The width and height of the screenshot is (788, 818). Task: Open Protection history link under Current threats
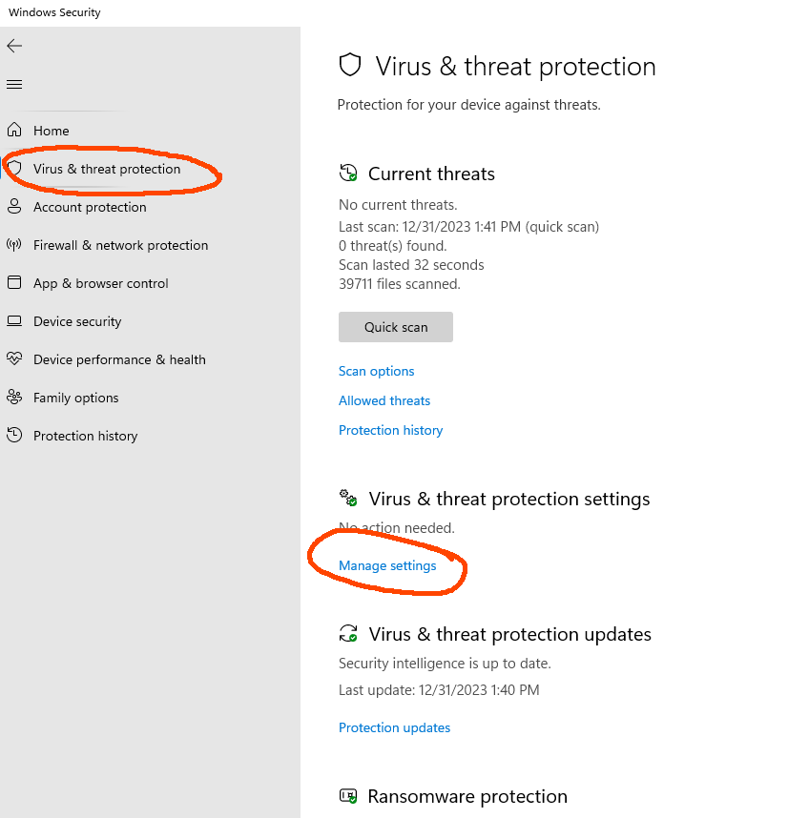click(x=390, y=430)
